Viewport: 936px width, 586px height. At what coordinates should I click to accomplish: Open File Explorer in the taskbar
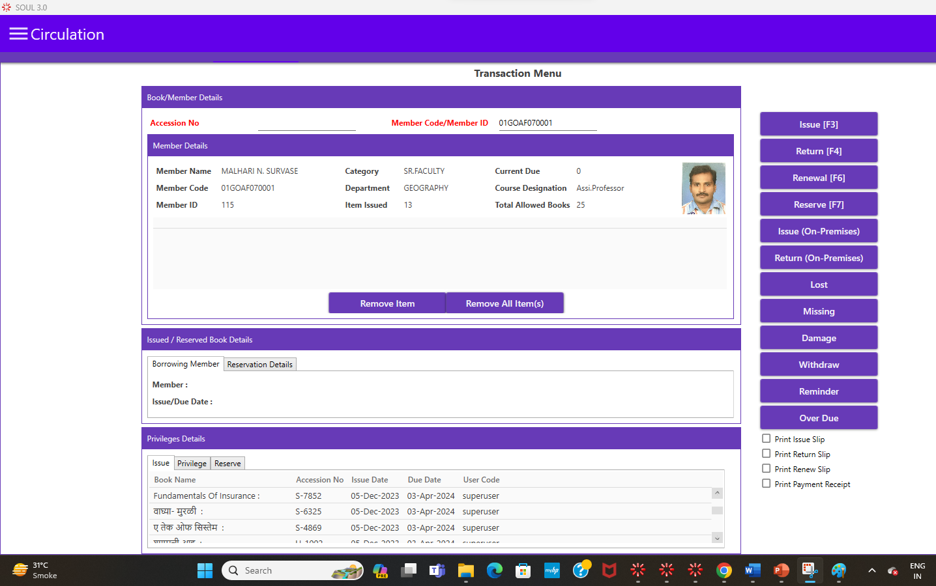point(465,570)
